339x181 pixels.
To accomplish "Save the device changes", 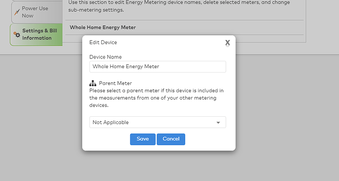I will pyautogui.click(x=142, y=139).
